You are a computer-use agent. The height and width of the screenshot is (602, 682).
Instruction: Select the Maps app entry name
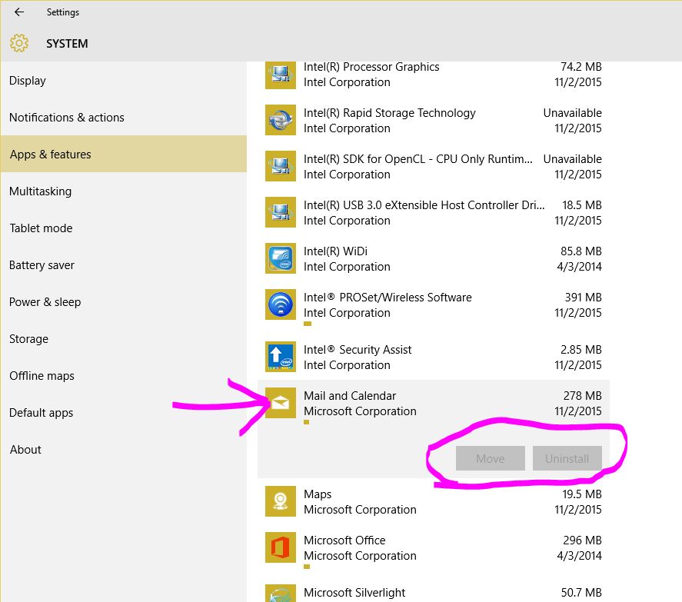pos(318,494)
